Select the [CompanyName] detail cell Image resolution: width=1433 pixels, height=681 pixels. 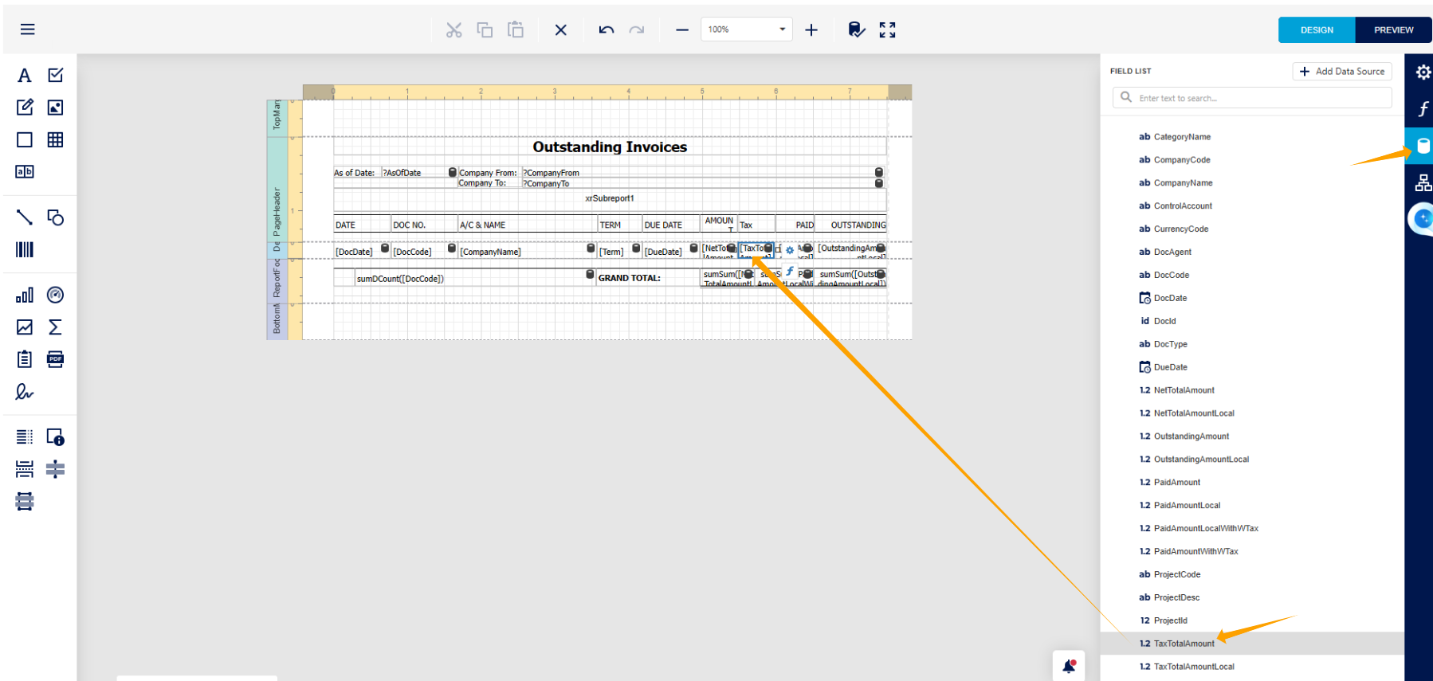pos(527,251)
